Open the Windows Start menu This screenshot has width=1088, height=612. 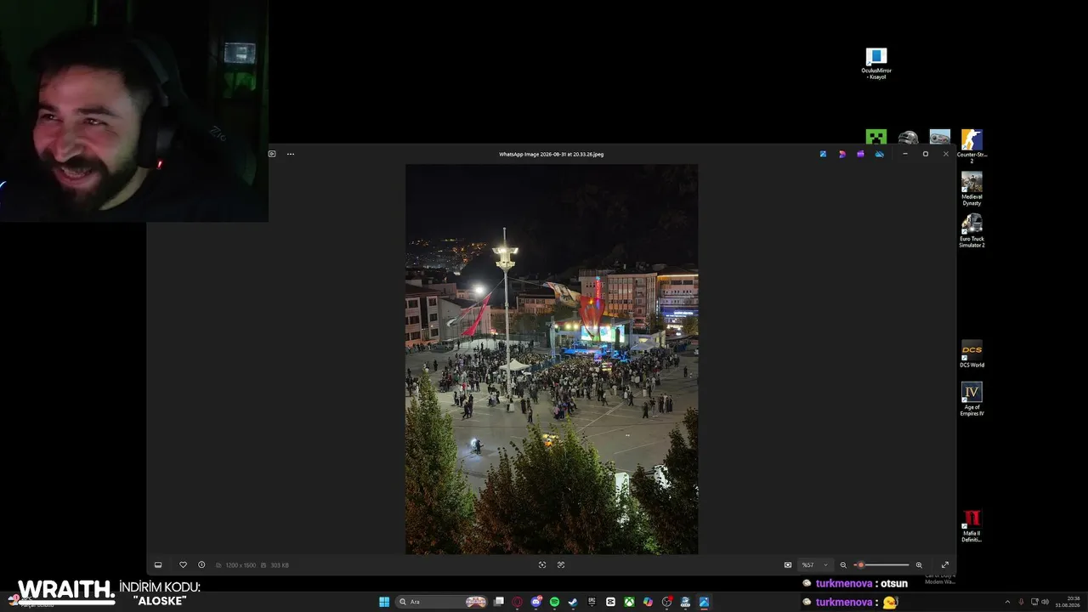(x=384, y=602)
